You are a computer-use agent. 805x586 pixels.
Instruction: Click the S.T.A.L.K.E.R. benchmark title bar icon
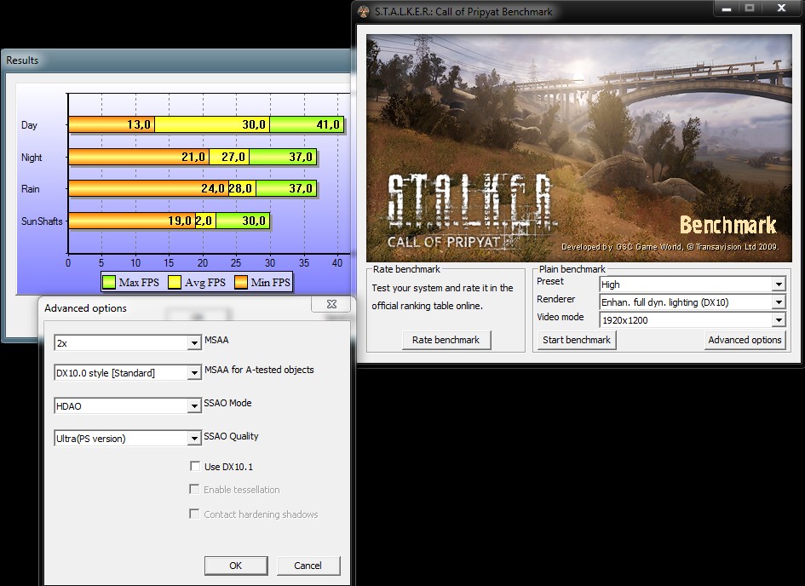[364, 11]
